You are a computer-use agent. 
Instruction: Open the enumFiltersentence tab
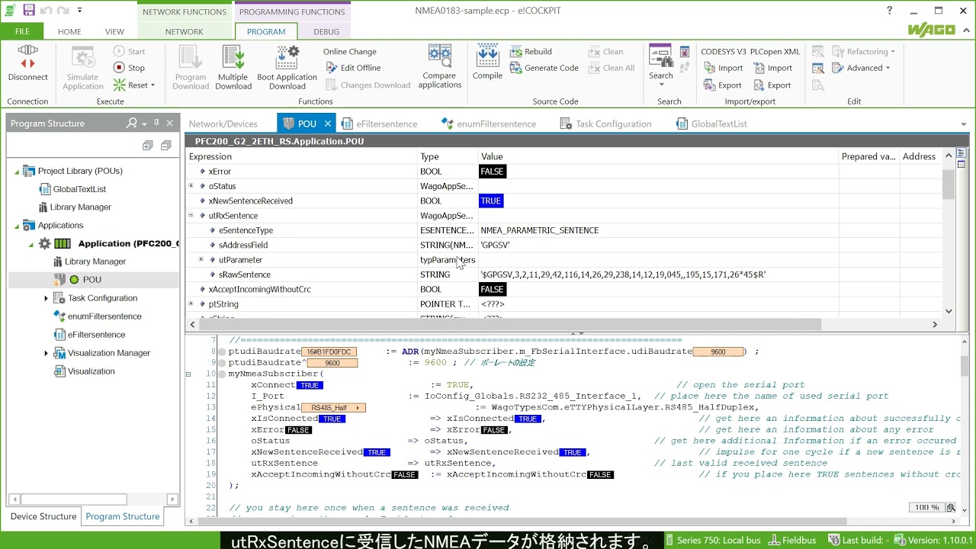point(490,124)
